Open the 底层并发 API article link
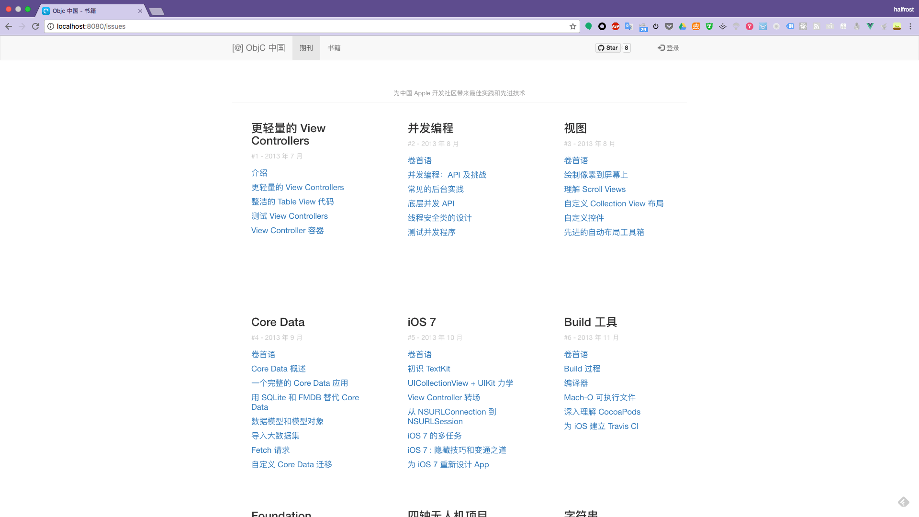Viewport: 919px width, 517px height. (431, 203)
